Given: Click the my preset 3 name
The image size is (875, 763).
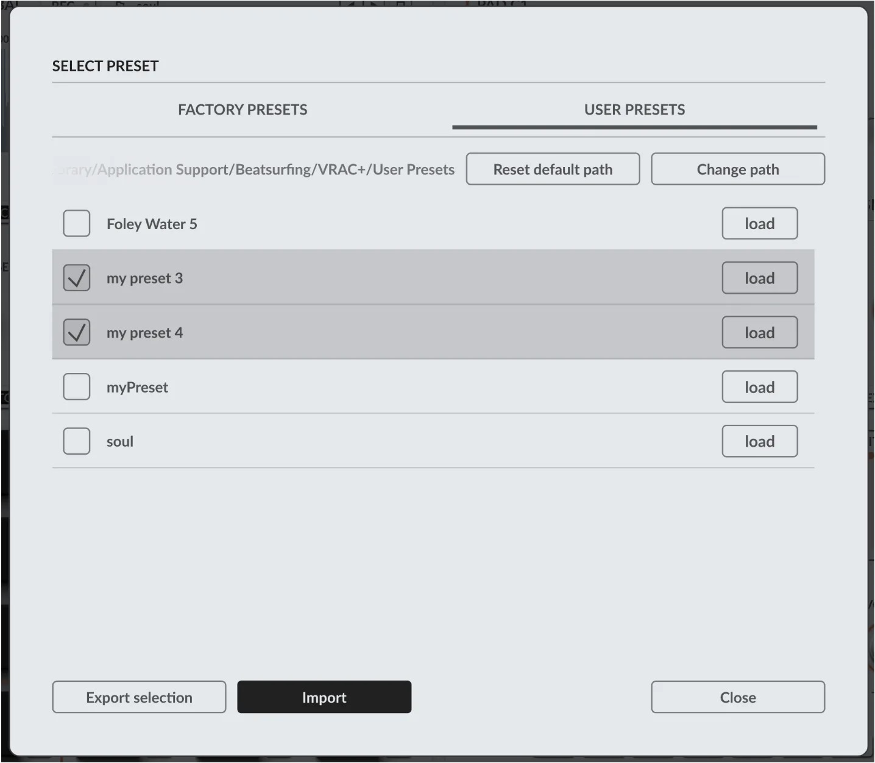Looking at the screenshot, I should [x=144, y=279].
